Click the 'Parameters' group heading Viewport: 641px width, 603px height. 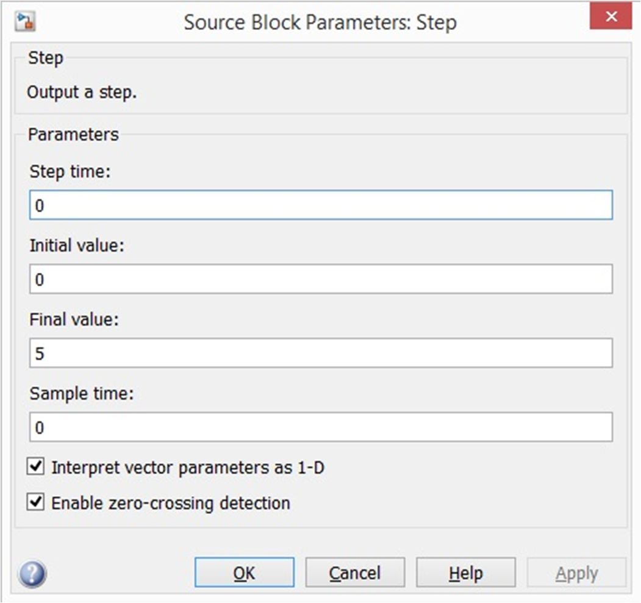coord(73,135)
